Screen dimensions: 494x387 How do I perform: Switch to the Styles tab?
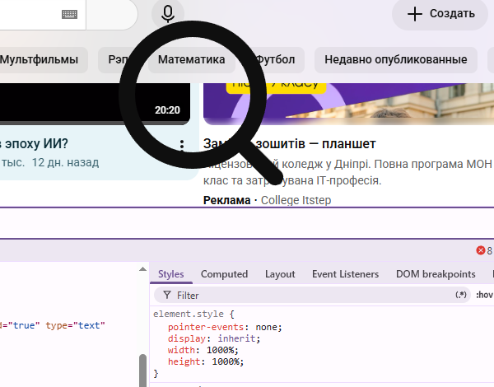(170, 274)
